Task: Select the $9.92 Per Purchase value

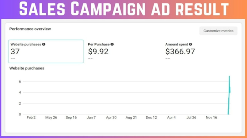Action: point(98,51)
